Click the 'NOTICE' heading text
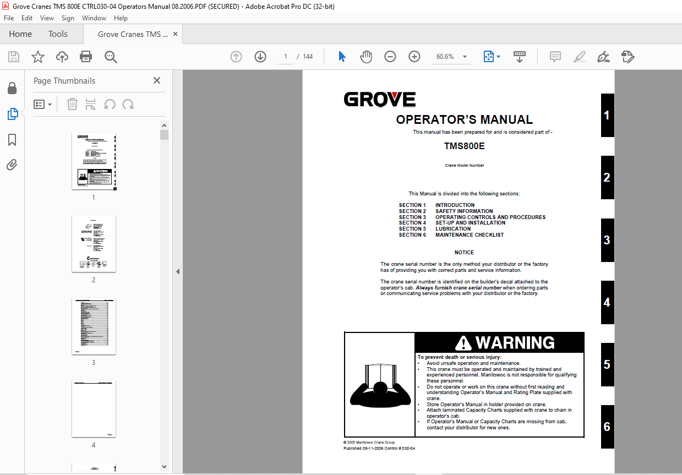The width and height of the screenshot is (682, 475). pyautogui.click(x=464, y=253)
